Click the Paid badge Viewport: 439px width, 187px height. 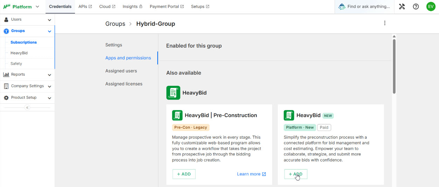coord(324,127)
